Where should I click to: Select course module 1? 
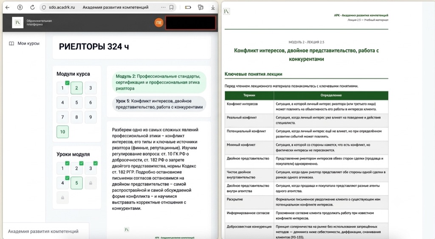click(x=62, y=88)
